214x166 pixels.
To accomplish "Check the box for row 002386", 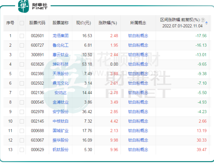I will [22, 74].
